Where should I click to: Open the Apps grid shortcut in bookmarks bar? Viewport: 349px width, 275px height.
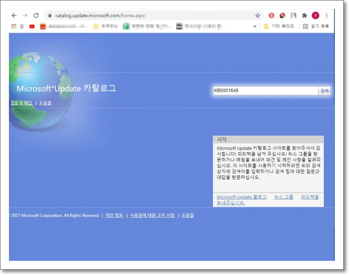pyautogui.click(x=14, y=26)
